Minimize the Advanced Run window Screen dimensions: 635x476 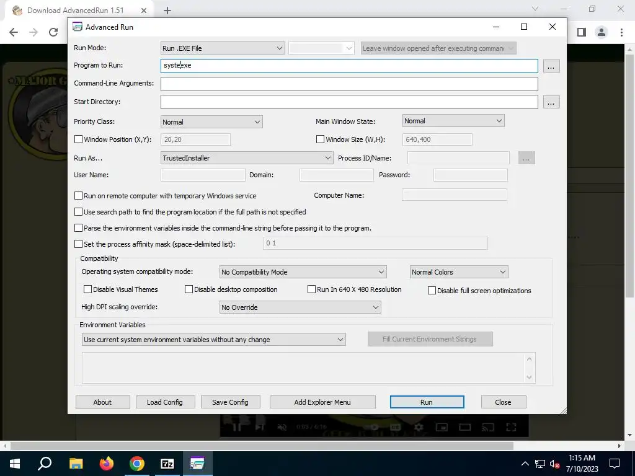coord(495,27)
